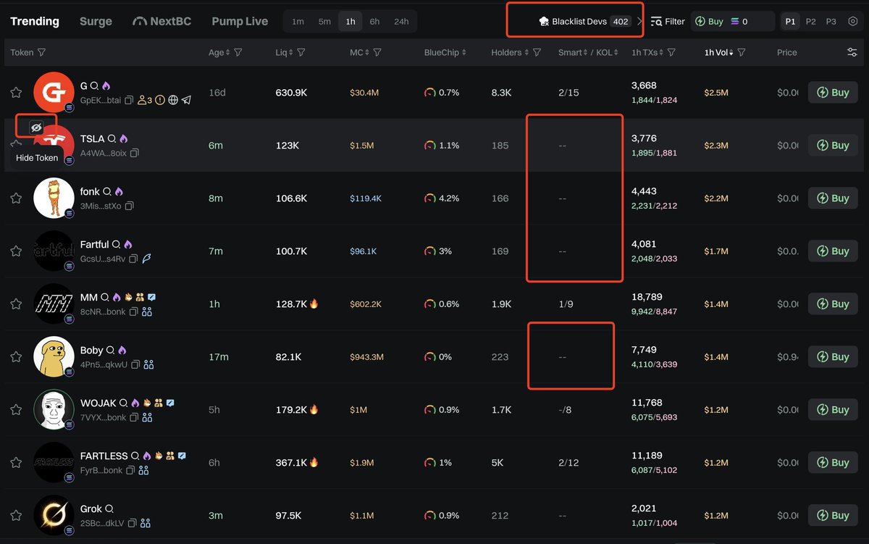Open the Telegram link for G token
This screenshot has width=869, height=544.
186,101
